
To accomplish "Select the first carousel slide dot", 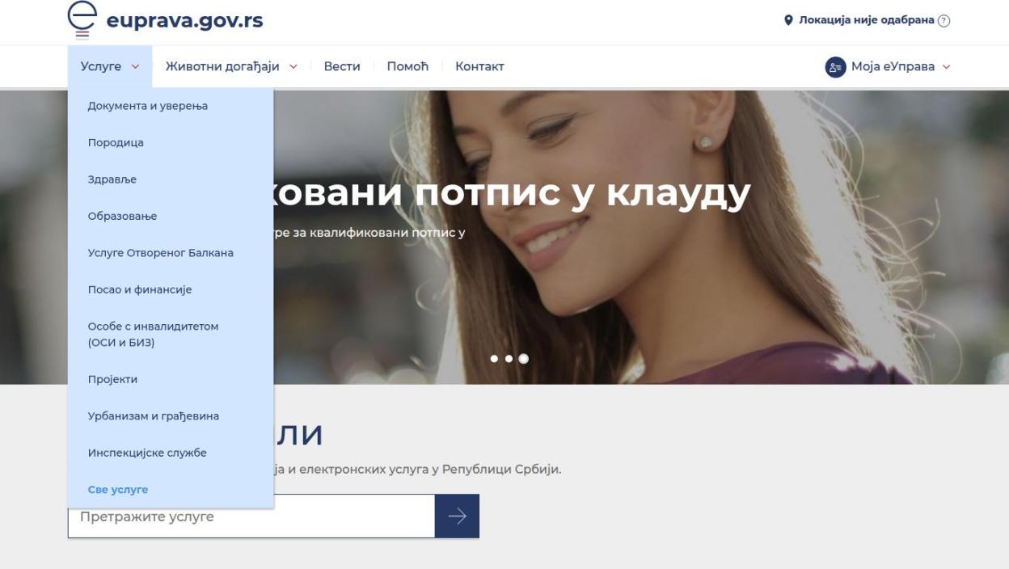I will (x=494, y=359).
